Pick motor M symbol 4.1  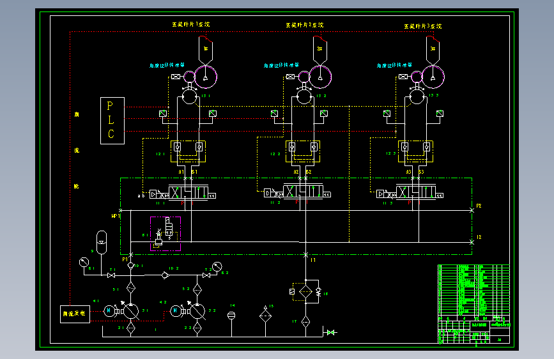[109, 311]
